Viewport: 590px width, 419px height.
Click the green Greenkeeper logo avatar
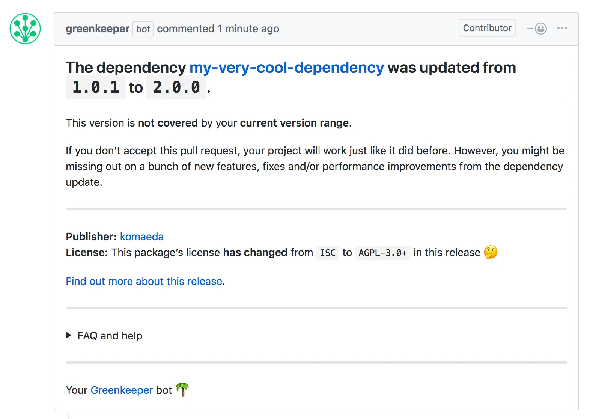pos(25,29)
